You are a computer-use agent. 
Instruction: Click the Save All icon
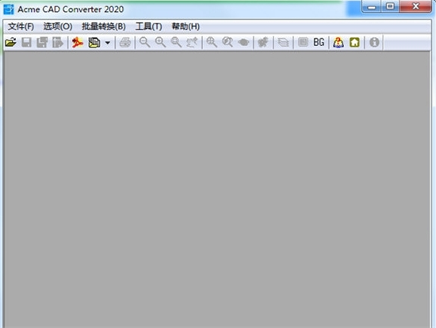point(42,43)
